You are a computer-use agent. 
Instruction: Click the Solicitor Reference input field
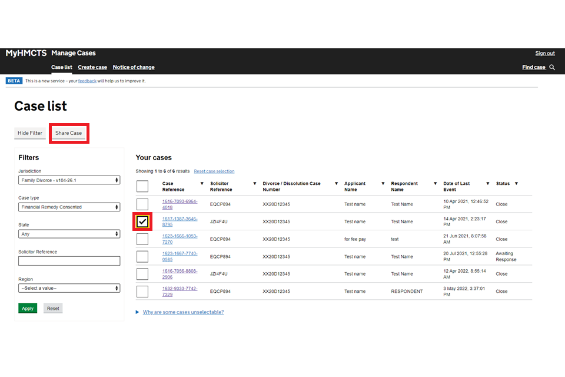[69, 261]
